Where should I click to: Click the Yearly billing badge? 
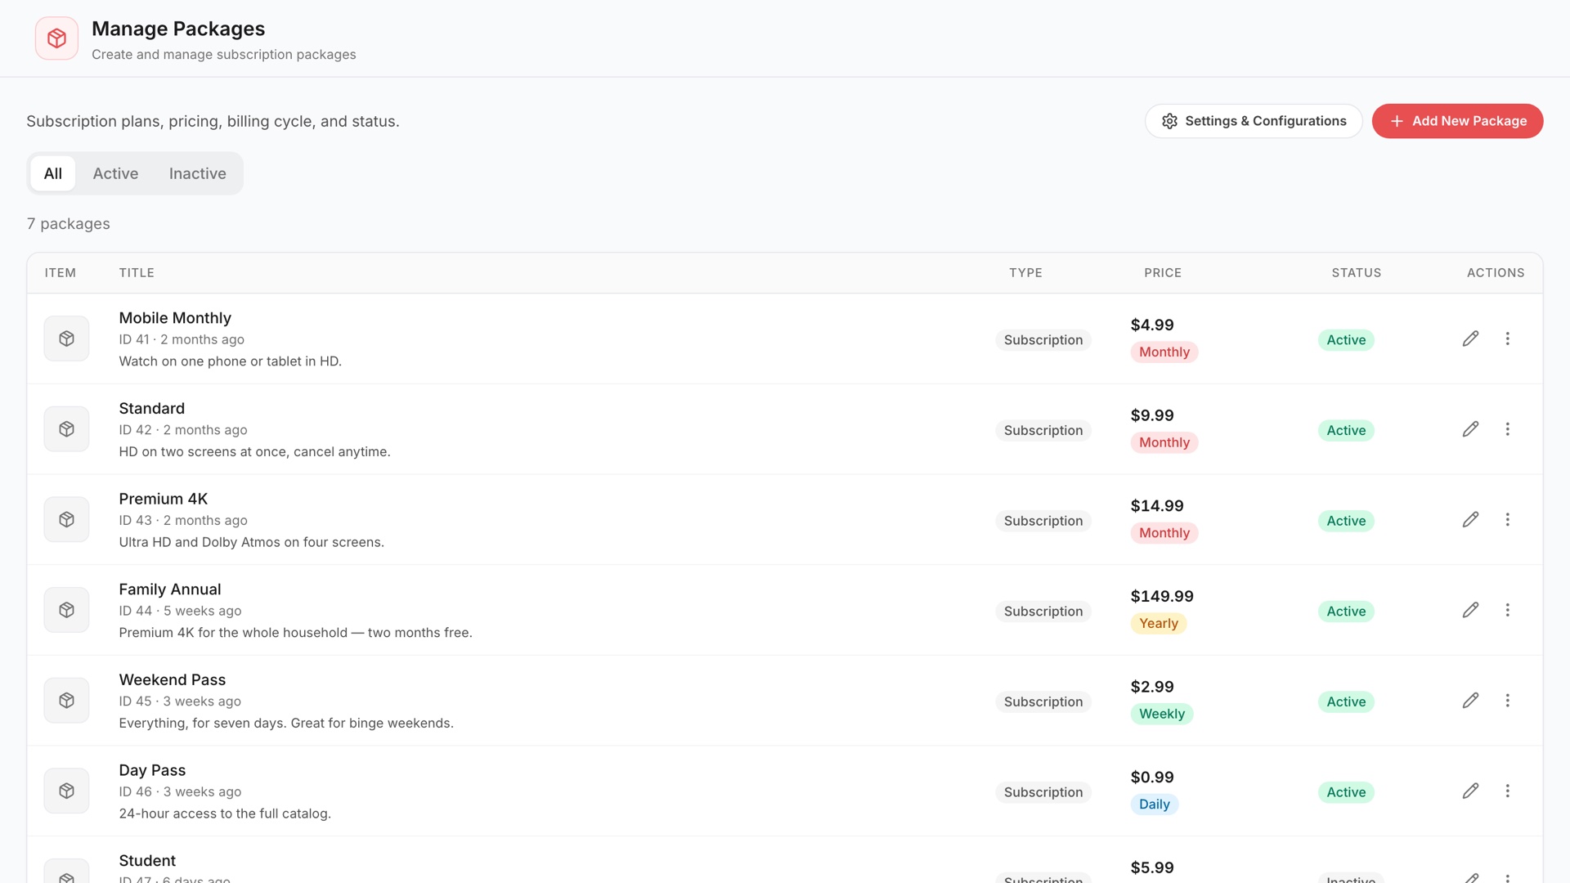1159,624
